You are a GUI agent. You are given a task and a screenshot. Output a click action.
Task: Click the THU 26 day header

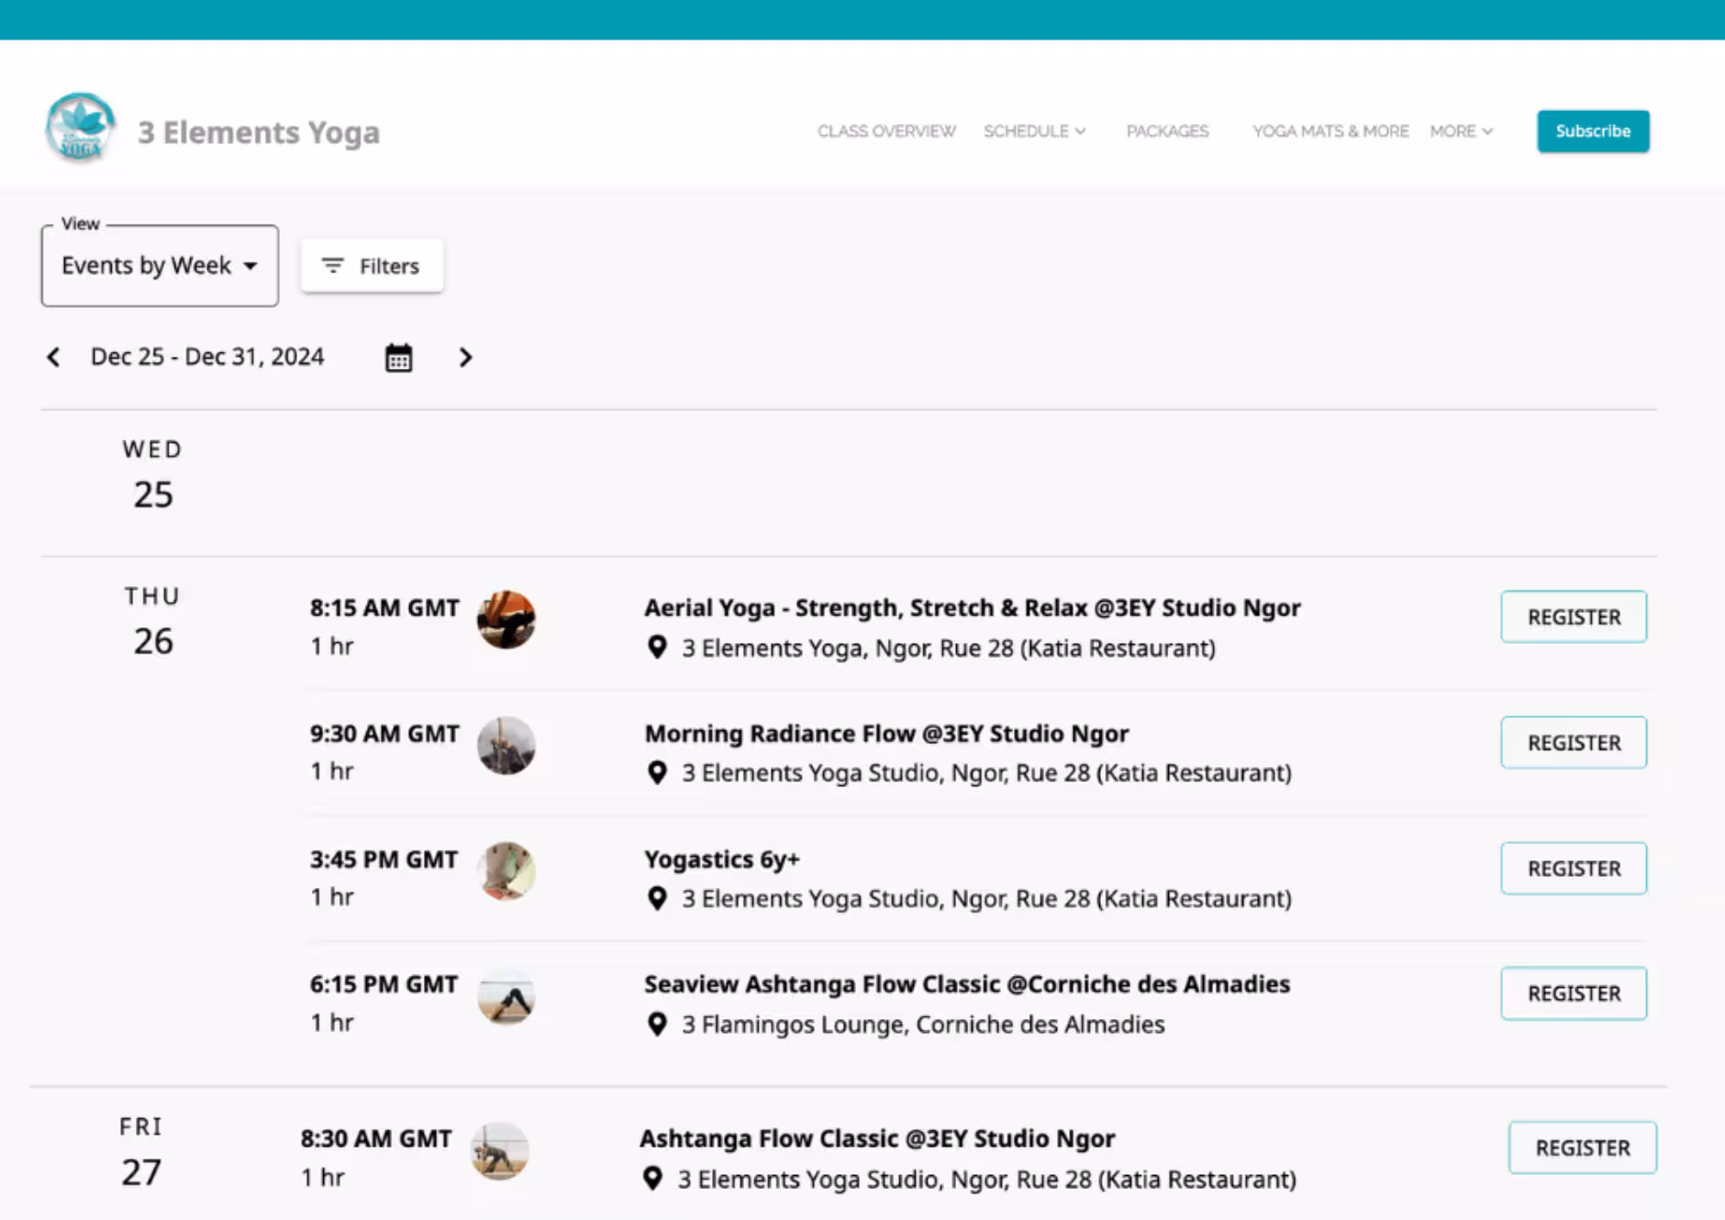tap(153, 621)
